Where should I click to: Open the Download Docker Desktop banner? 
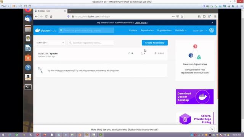[x=195, y=97]
